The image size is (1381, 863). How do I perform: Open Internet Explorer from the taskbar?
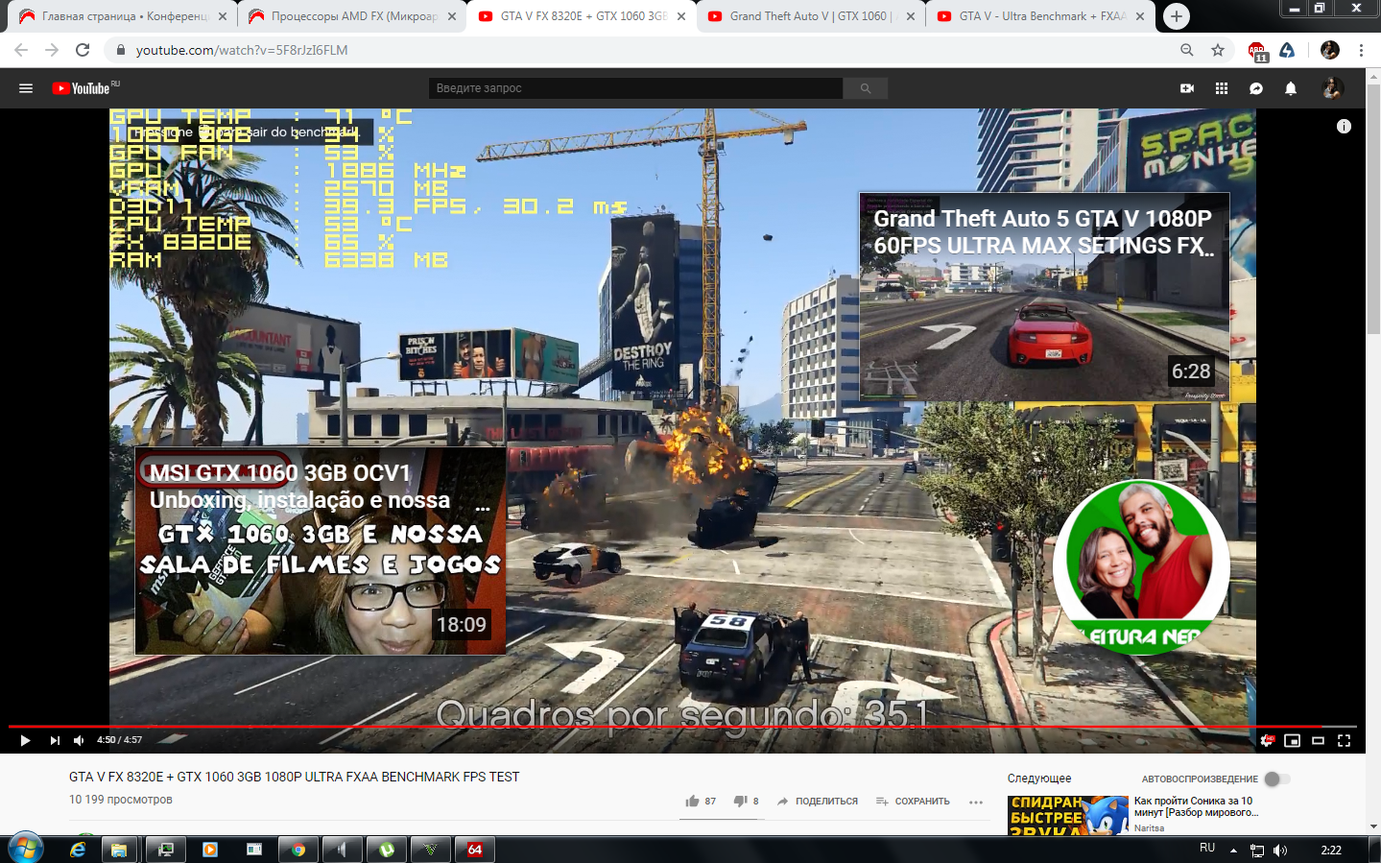click(78, 850)
